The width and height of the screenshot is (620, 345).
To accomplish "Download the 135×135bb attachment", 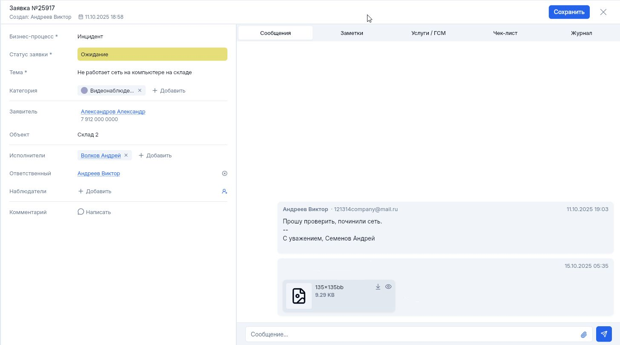I will click(x=378, y=287).
